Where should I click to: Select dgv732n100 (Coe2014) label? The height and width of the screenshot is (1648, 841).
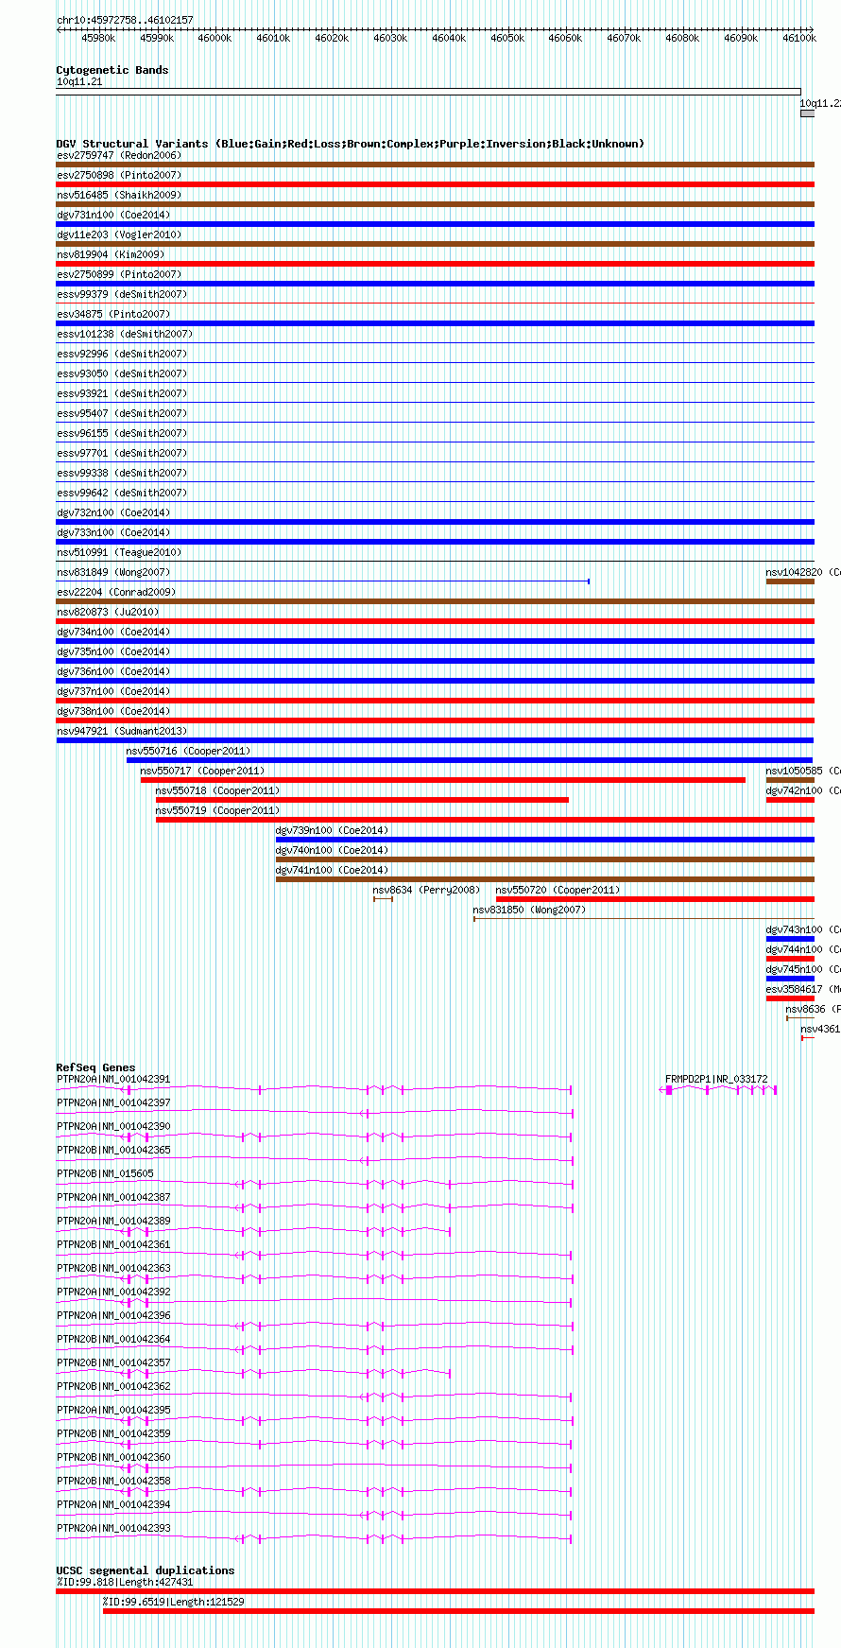tap(113, 512)
